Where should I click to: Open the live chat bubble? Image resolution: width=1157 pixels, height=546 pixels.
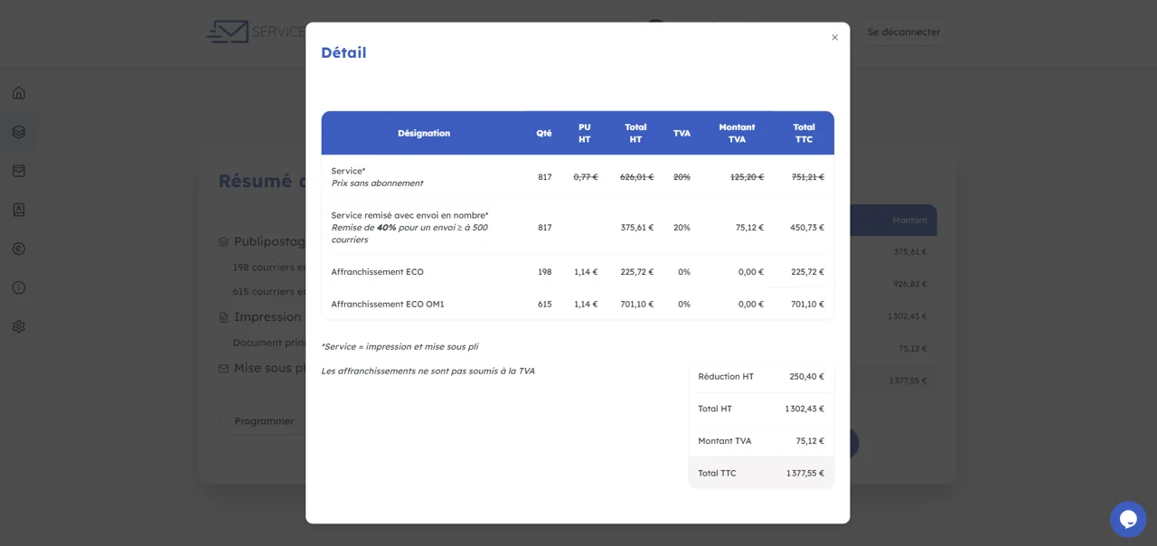1128,519
